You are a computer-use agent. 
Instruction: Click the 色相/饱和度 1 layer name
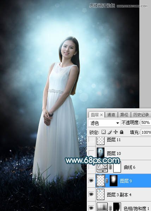tap(136, 209)
